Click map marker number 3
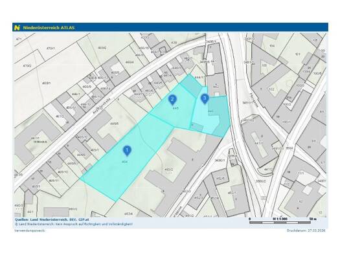The width and height of the screenshot is (340, 255). (x=205, y=98)
